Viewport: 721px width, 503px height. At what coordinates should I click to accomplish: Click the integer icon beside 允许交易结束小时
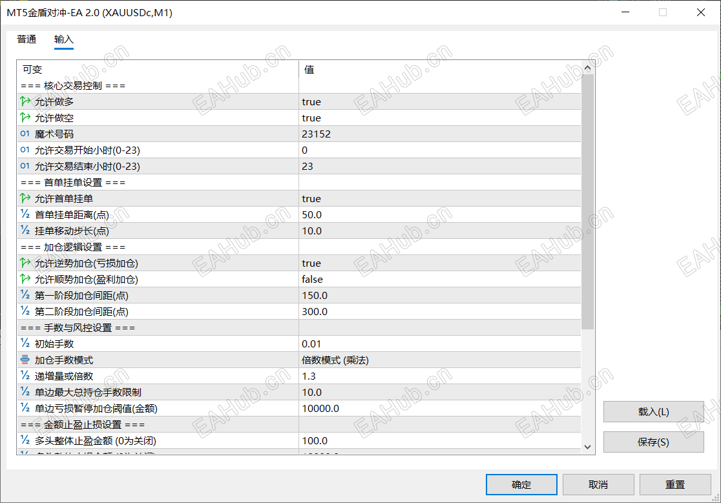25,166
